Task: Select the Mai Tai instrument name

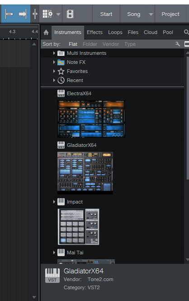Action: [75, 252]
